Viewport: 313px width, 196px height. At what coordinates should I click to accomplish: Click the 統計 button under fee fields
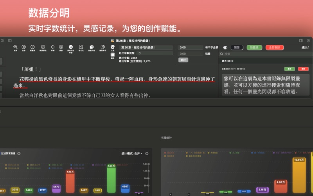tap(183, 60)
